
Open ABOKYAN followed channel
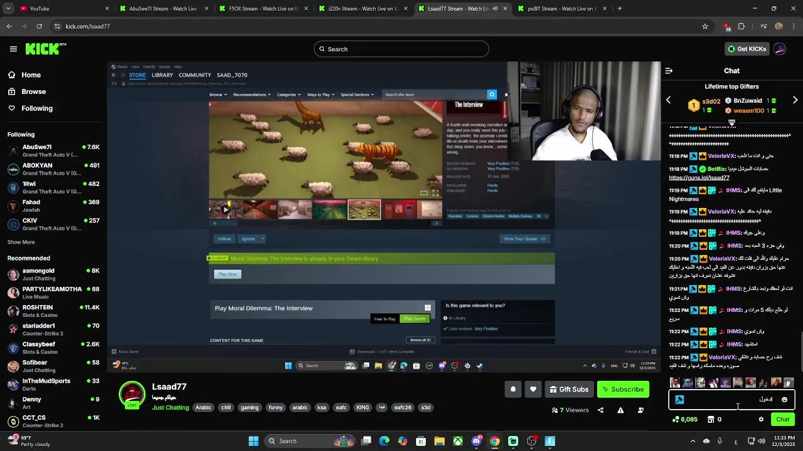click(53, 169)
